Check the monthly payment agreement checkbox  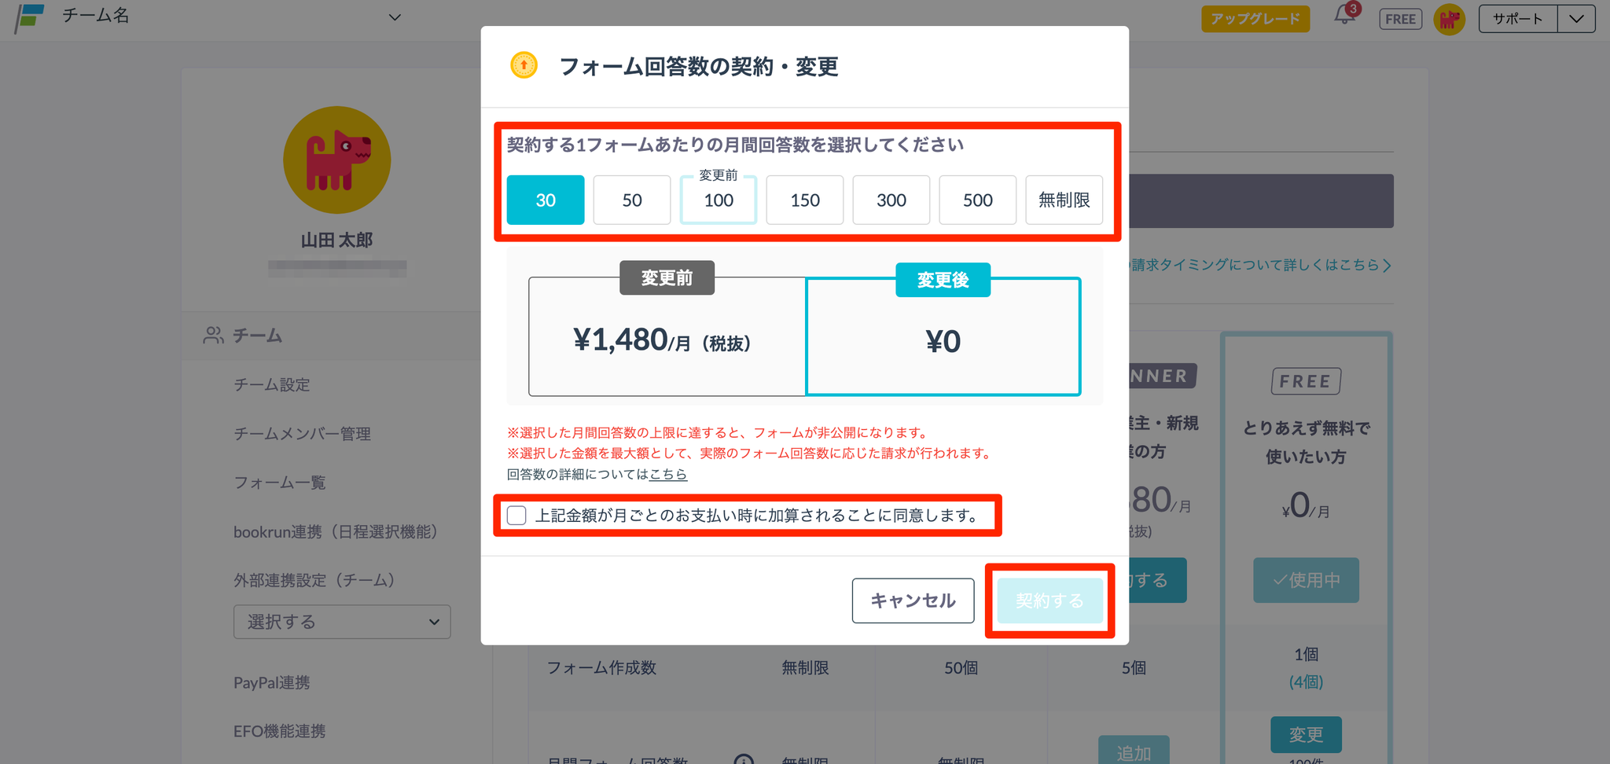516,516
